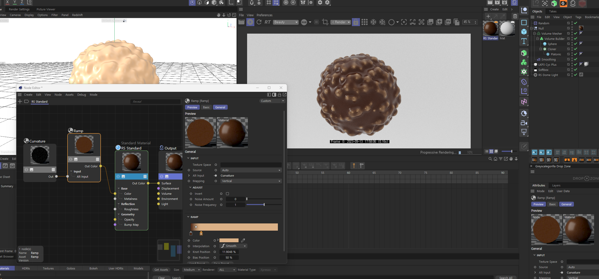The height and width of the screenshot is (279, 599).
Task: Open the Redshift menu in viewport
Action: (77, 15)
